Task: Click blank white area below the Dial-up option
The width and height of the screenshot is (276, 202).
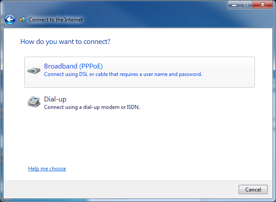Action: pos(137,137)
